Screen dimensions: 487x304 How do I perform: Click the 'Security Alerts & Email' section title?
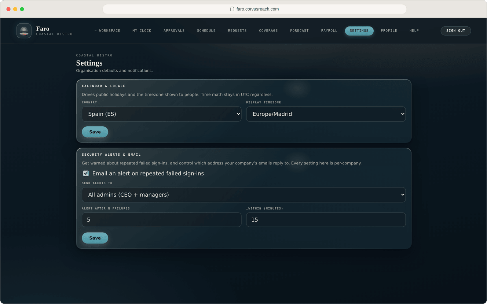111,155
